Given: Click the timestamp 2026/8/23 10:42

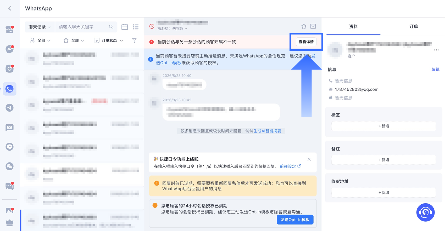Looking at the screenshot, I should coord(177,100).
